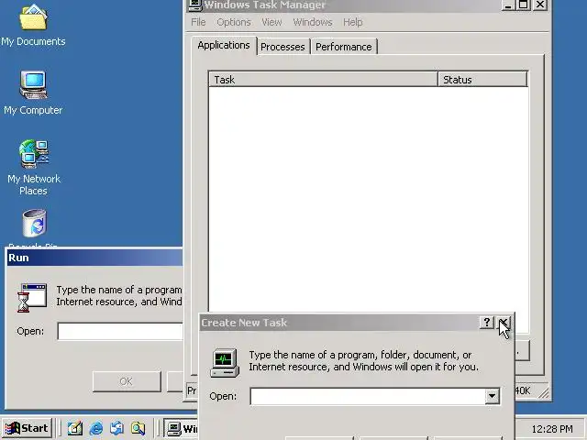
Task: Click the search quick launch icon
Action: (x=138, y=428)
